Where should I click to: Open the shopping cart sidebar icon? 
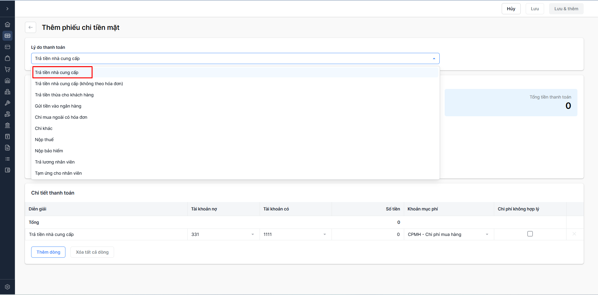(x=7, y=69)
